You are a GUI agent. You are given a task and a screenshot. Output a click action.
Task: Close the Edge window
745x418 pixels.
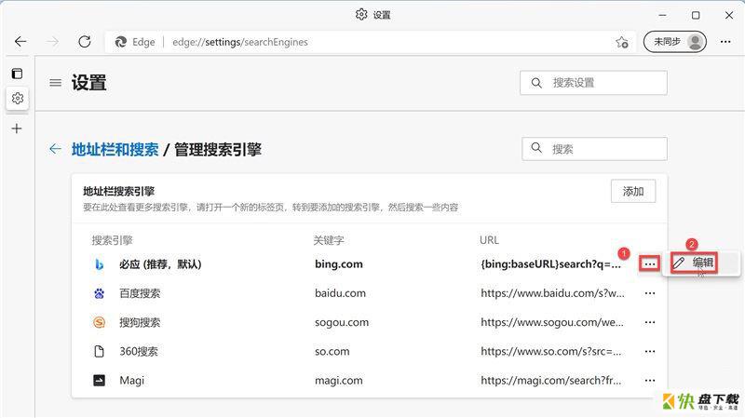coord(729,15)
